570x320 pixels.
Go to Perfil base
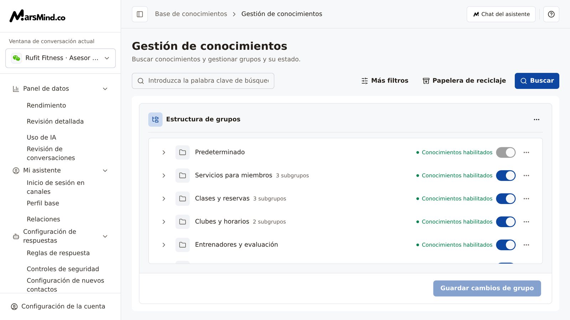pos(43,203)
